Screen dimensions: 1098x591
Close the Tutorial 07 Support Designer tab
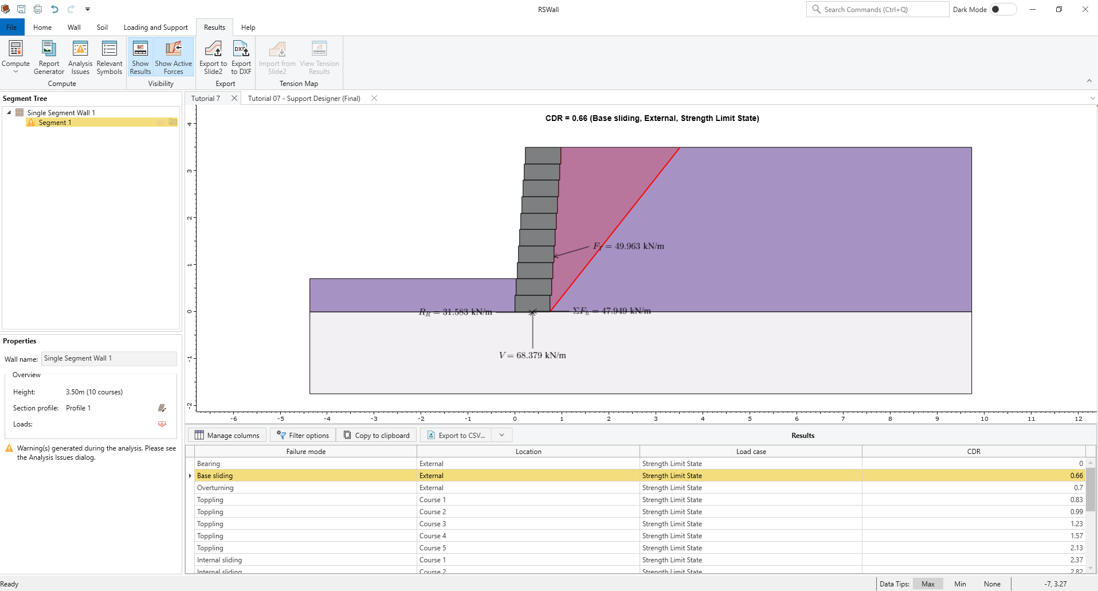[x=374, y=98]
